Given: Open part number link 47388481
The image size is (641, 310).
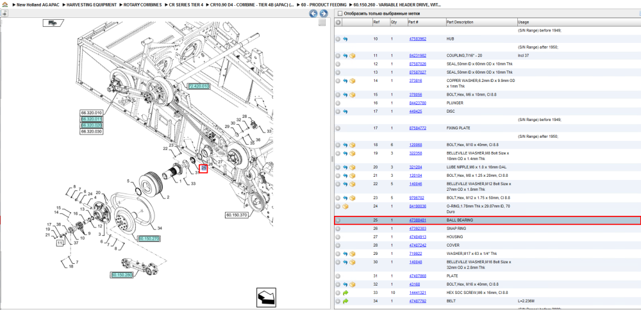Looking at the screenshot, I should [x=418, y=220].
